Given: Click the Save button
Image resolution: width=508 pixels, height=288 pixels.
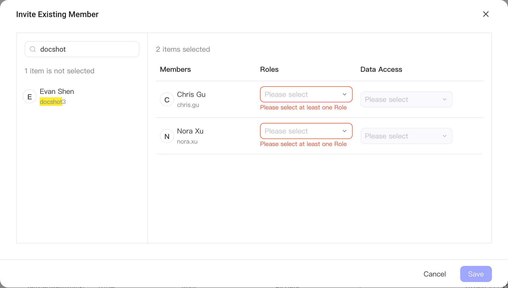Looking at the screenshot, I should point(476,274).
